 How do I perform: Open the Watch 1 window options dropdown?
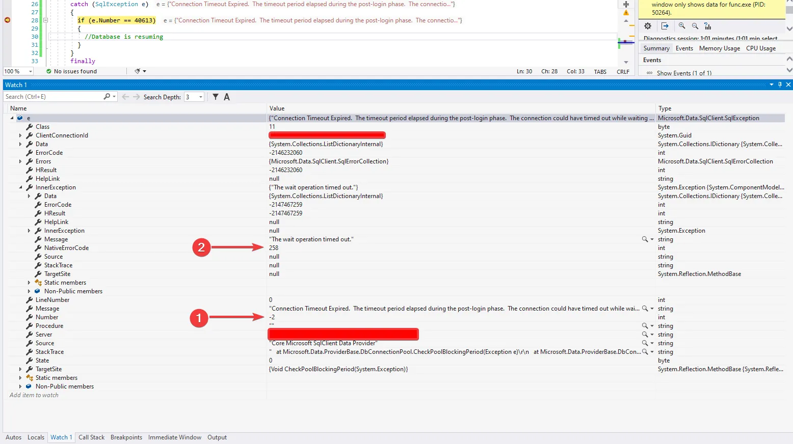(771, 85)
